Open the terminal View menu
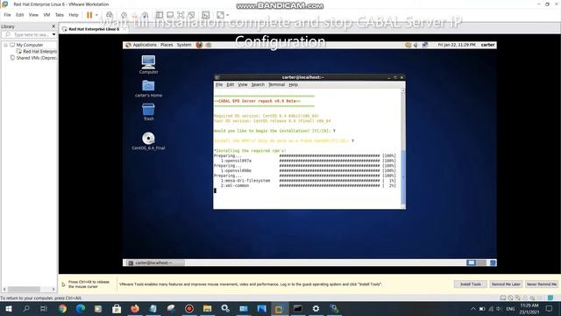The width and height of the screenshot is (561, 316). pyautogui.click(x=243, y=85)
